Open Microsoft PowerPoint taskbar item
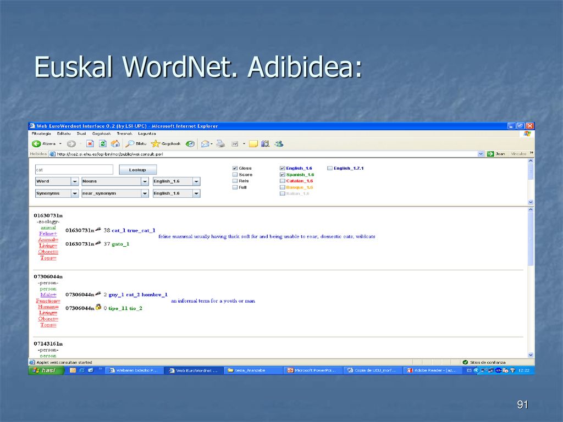Viewport: 563px width, 422px height. (x=313, y=370)
